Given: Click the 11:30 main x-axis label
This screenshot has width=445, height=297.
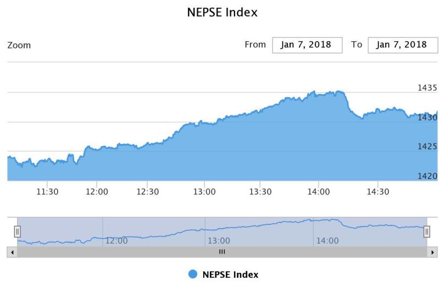Looking at the screenshot, I should coord(47,191).
